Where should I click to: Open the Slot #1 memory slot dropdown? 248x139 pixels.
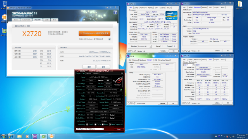tap(189, 65)
